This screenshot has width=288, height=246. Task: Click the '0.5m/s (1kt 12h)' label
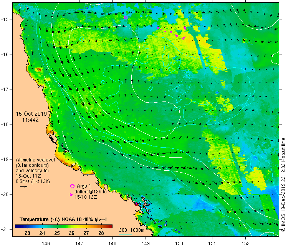(x=33, y=181)
